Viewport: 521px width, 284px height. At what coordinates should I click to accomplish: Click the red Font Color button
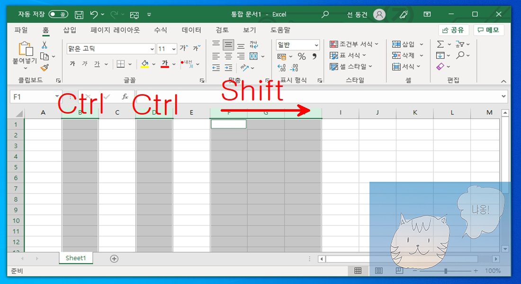(x=165, y=64)
